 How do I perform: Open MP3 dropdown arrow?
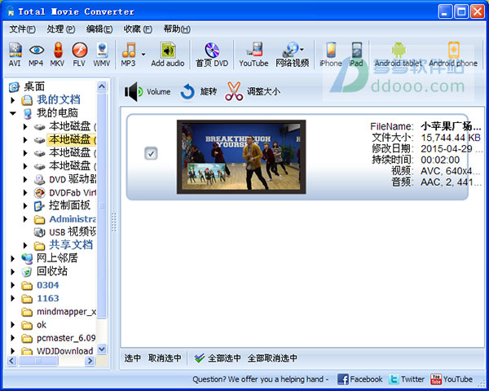143,55
